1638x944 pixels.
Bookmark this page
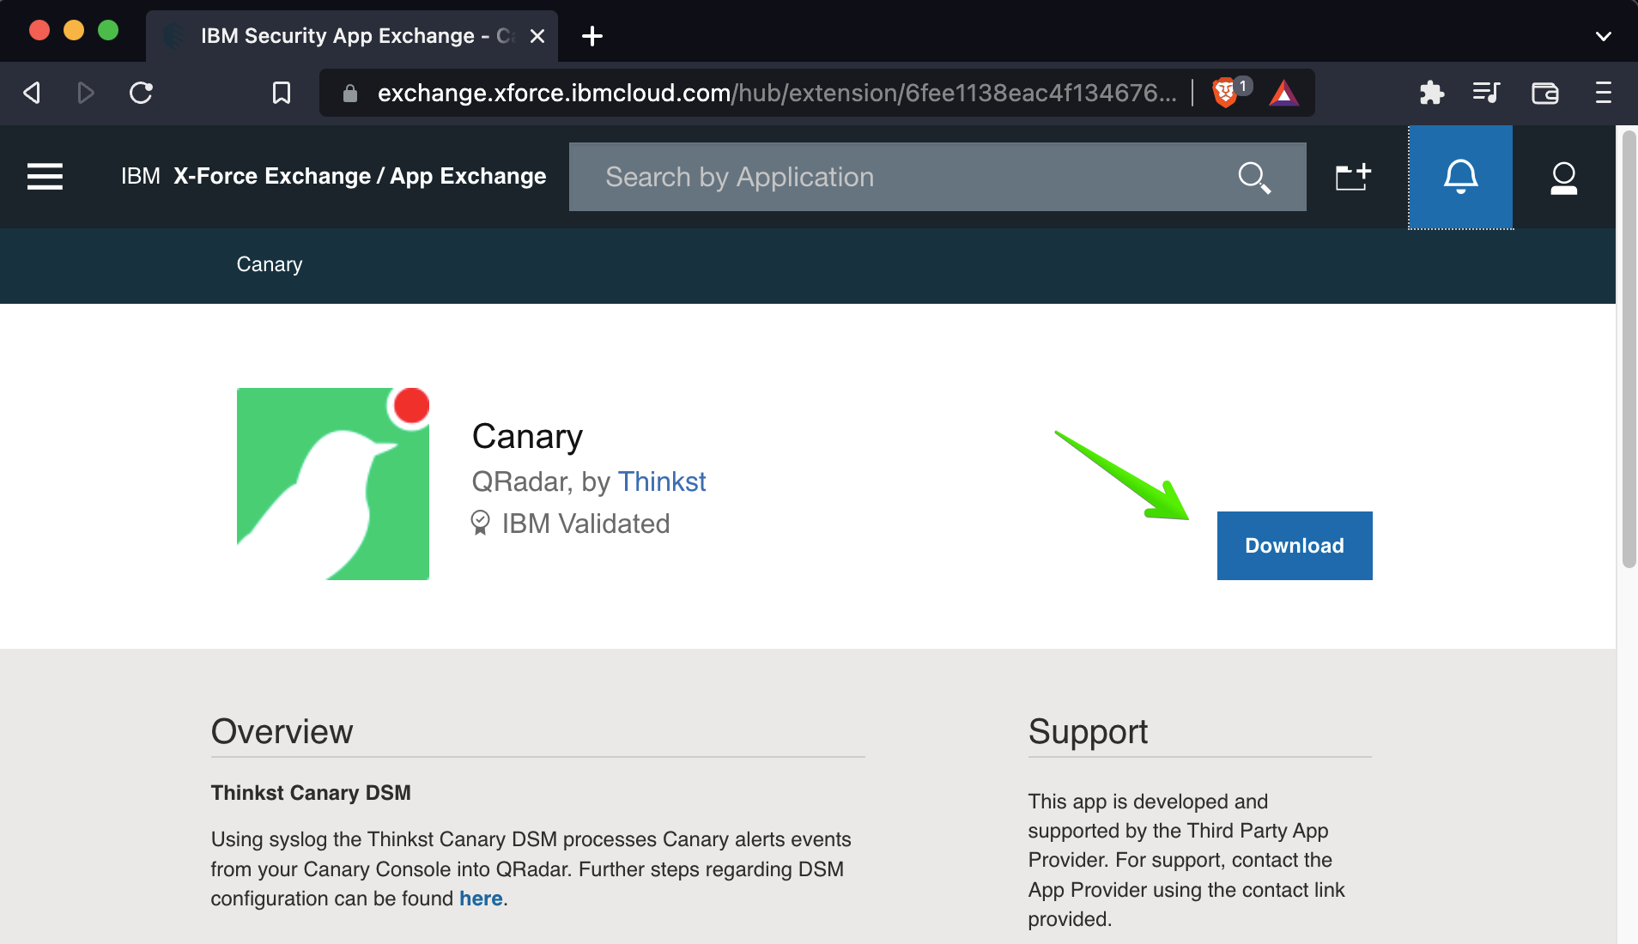[281, 93]
